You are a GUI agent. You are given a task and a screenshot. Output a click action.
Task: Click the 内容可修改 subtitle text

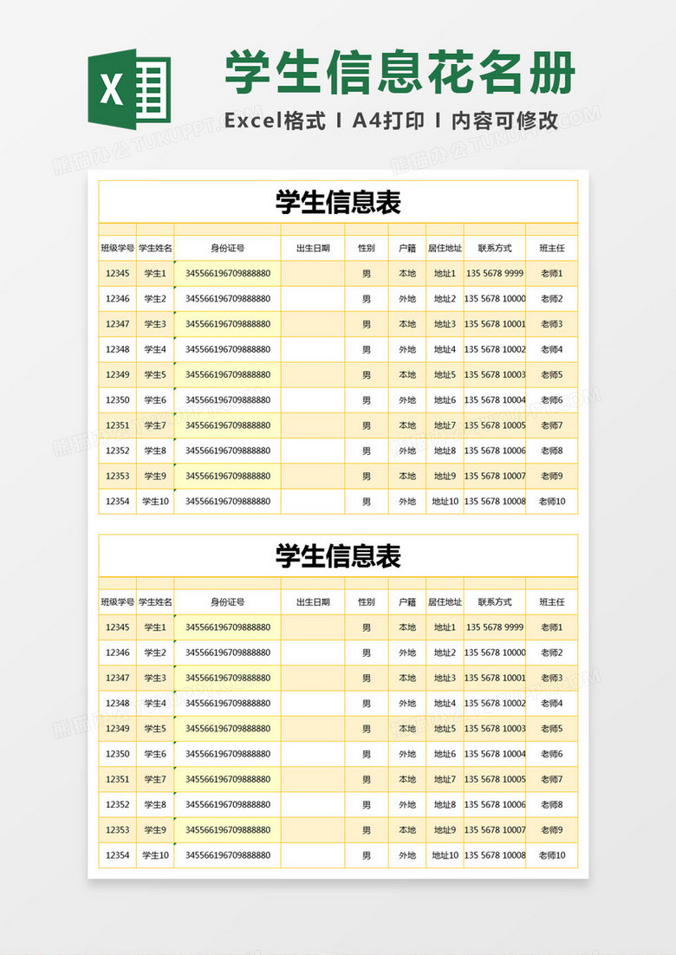505,120
